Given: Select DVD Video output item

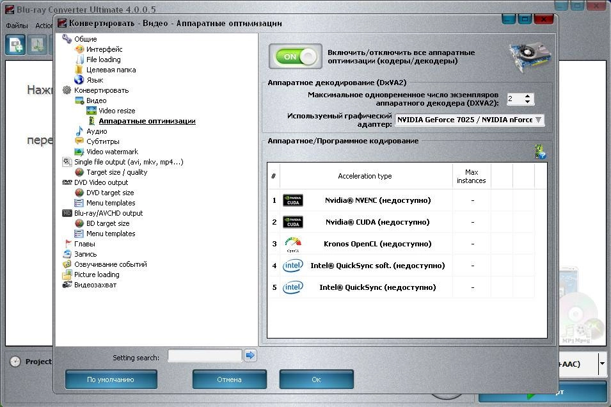Looking at the screenshot, I should [101, 182].
